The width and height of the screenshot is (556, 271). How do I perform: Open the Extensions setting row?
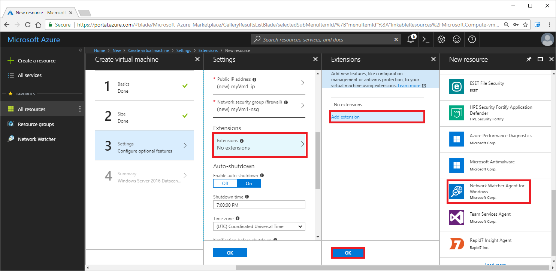pos(260,144)
